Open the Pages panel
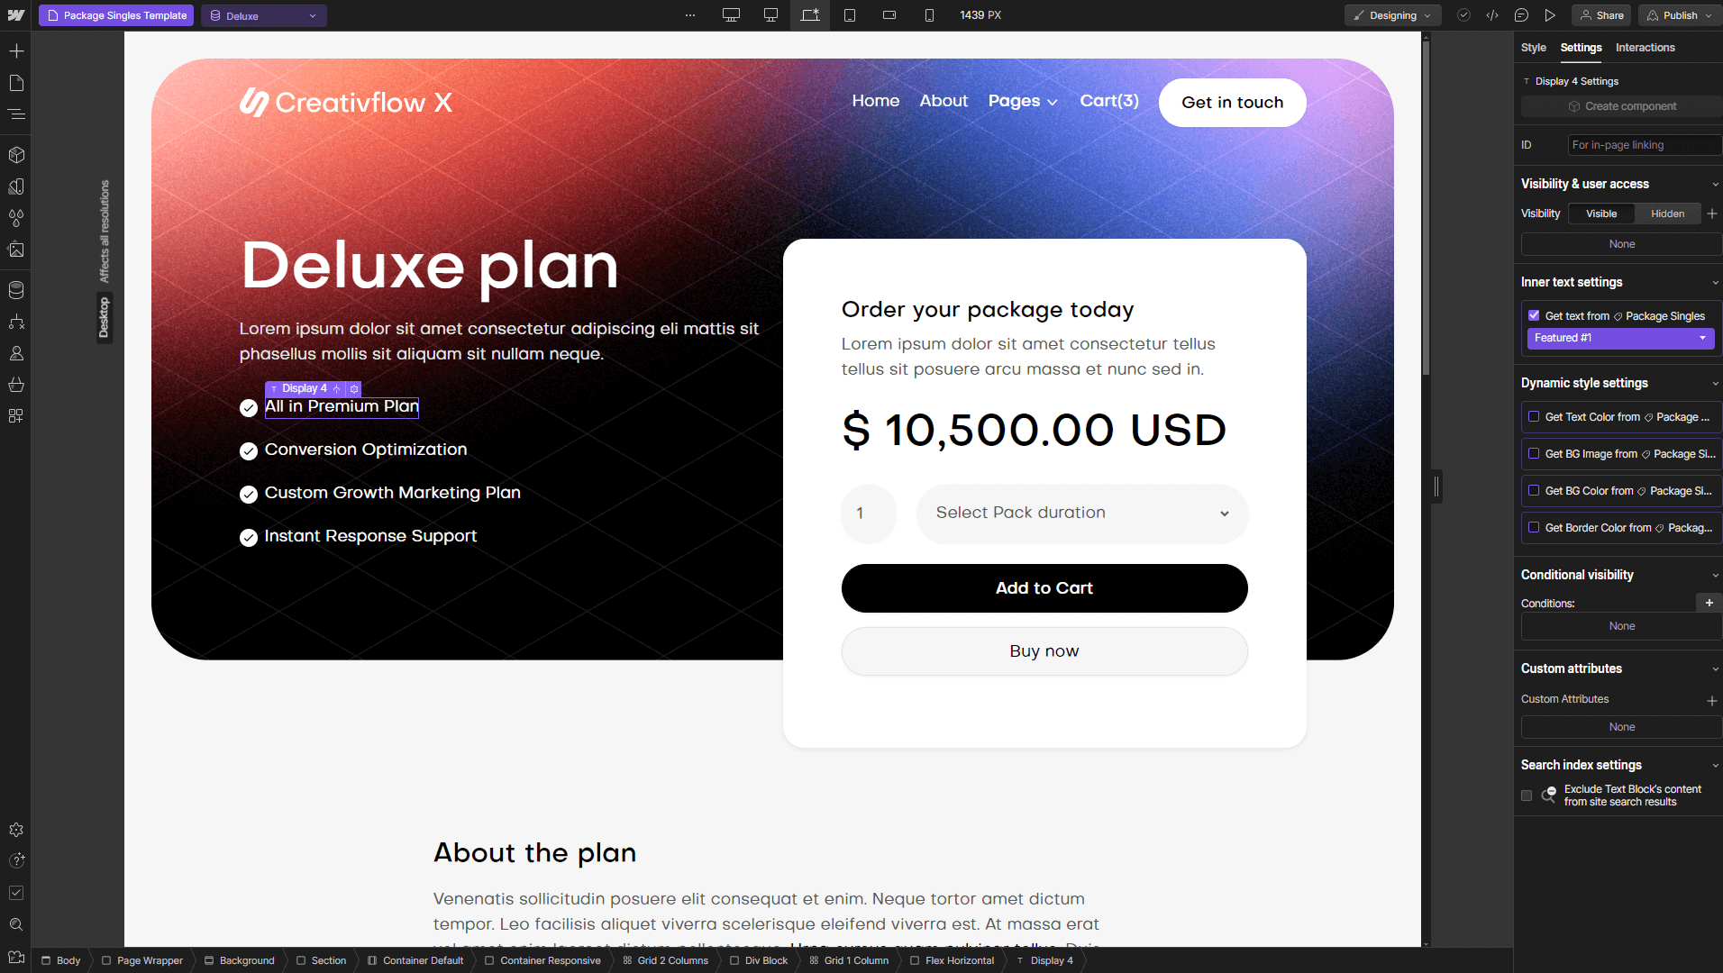 click(16, 83)
